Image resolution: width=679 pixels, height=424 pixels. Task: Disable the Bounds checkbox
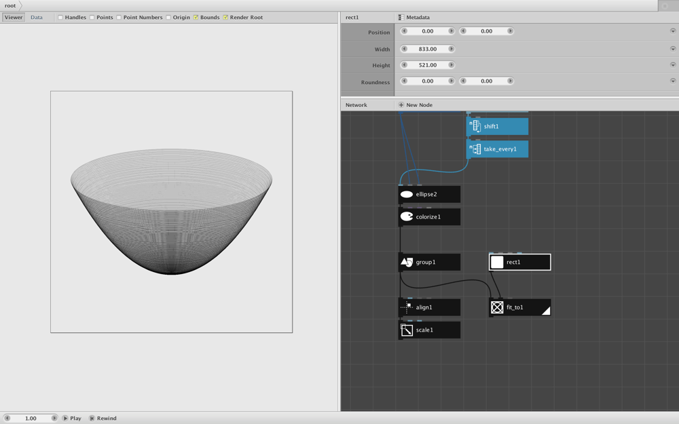tap(196, 18)
